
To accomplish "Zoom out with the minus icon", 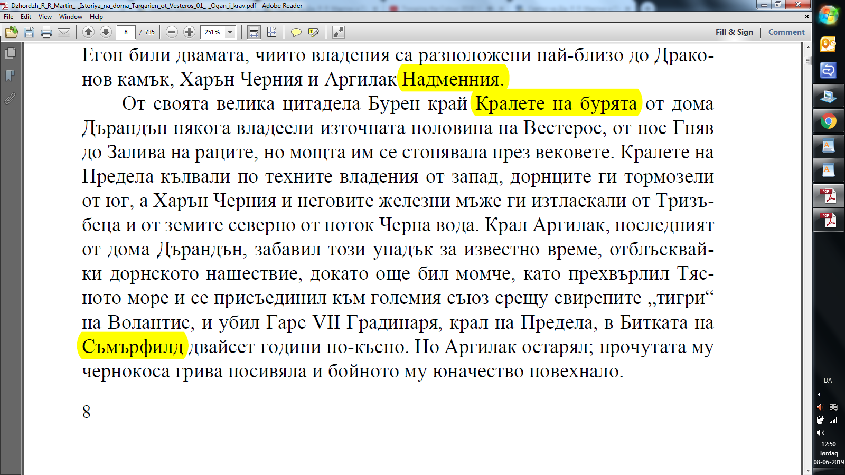I will (172, 32).
